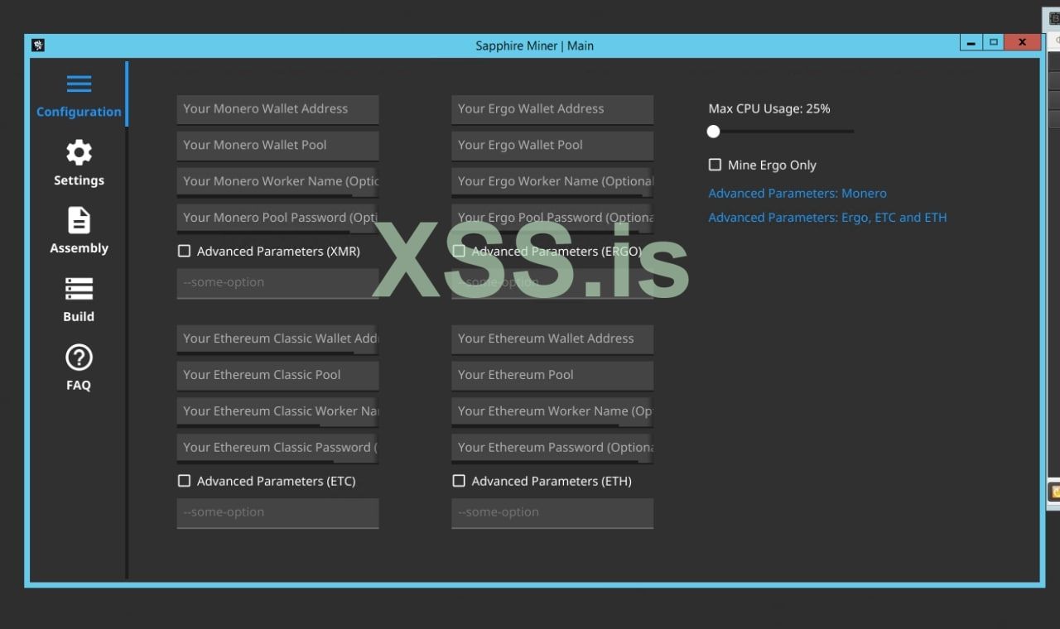Image resolution: width=1060 pixels, height=629 pixels.
Task: Focus the Ethereum Pool field
Action: (x=552, y=376)
